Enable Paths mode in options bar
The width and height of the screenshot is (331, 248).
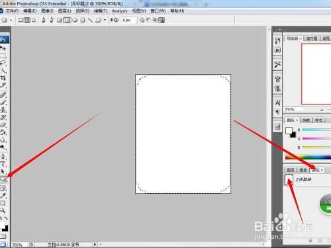pyautogui.click(x=27, y=21)
